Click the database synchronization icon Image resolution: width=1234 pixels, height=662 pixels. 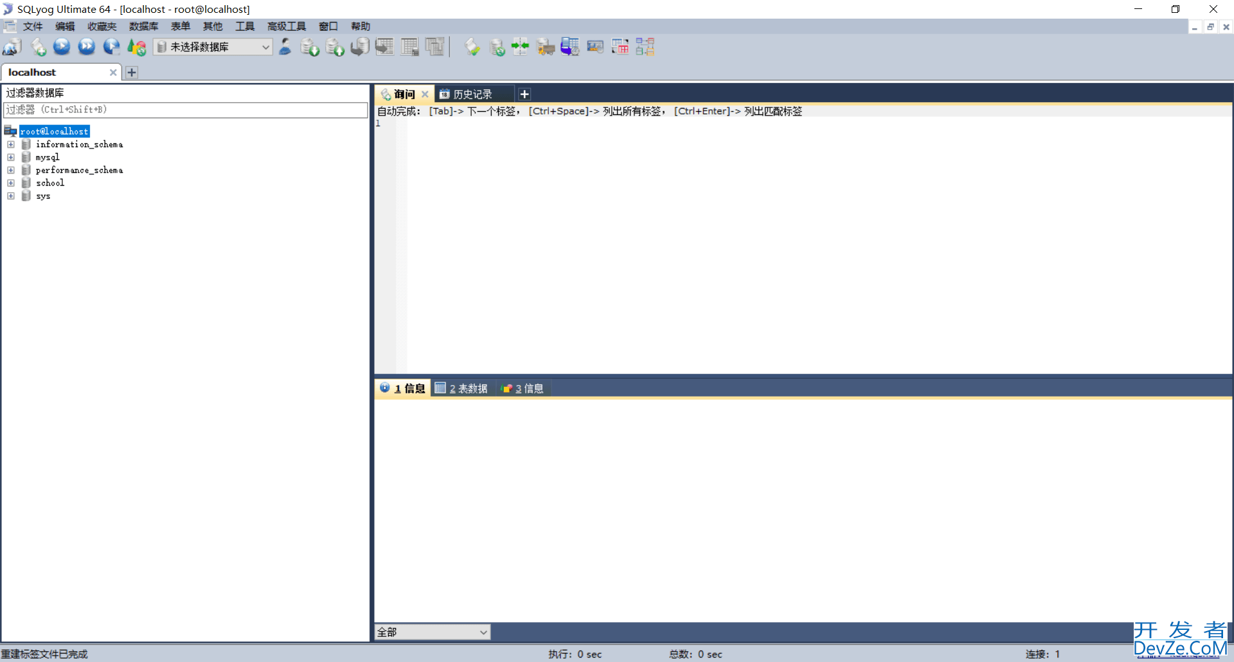(x=497, y=47)
